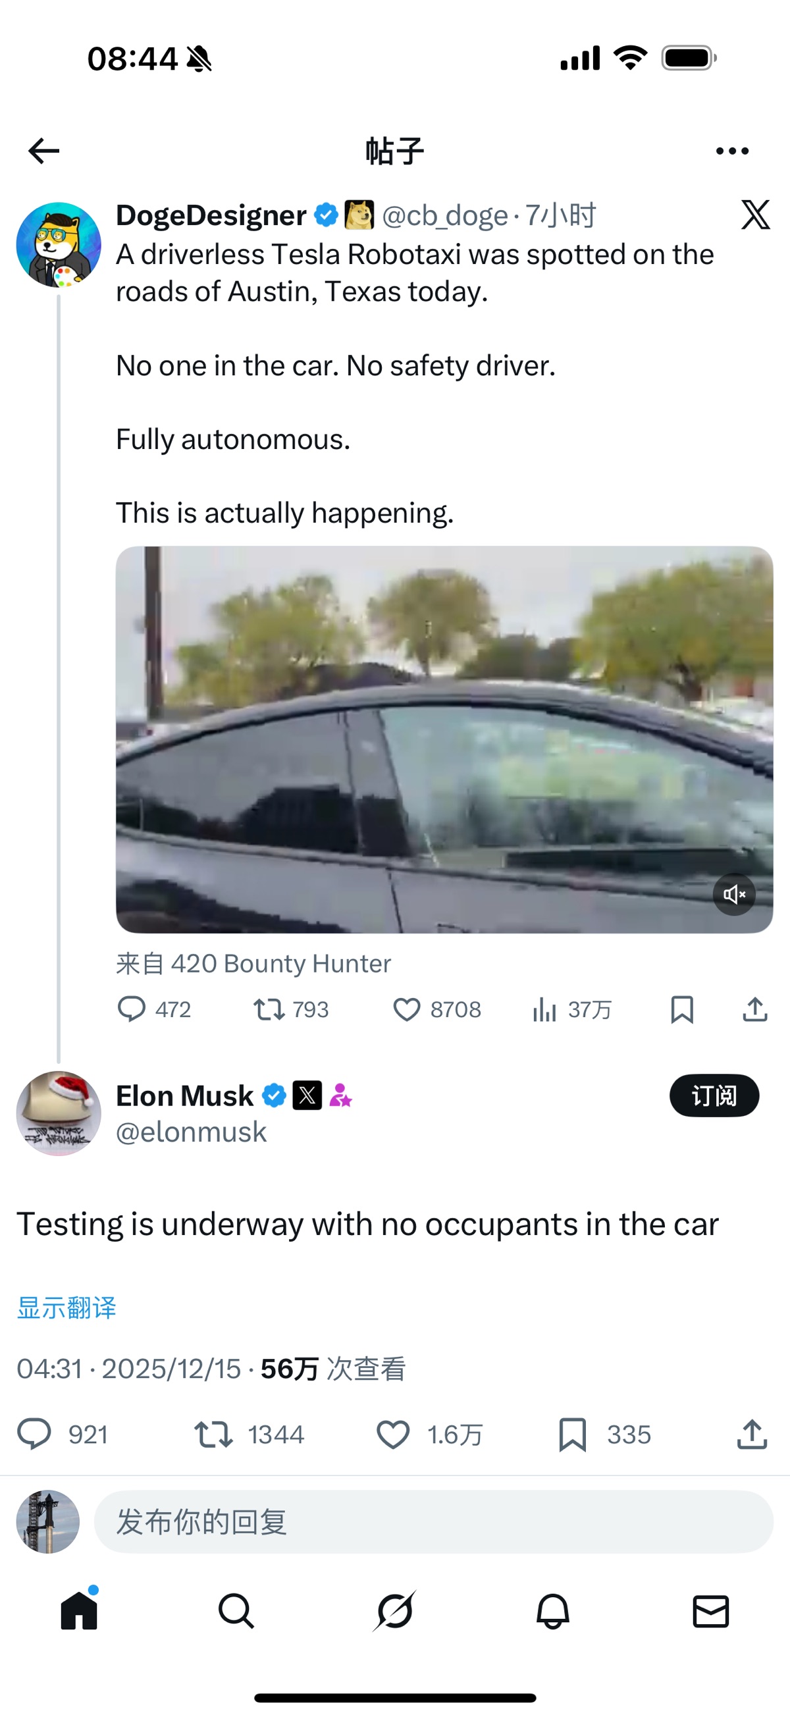
Task: Show translation via 显示翻译 link
Action: point(66,1307)
